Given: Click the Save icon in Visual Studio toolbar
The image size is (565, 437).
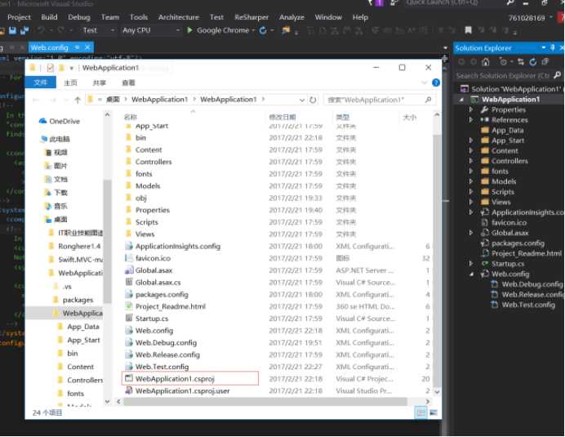Looking at the screenshot, I should 12,30.
